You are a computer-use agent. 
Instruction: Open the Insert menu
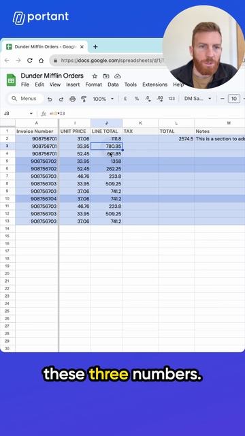pyautogui.click(x=73, y=84)
